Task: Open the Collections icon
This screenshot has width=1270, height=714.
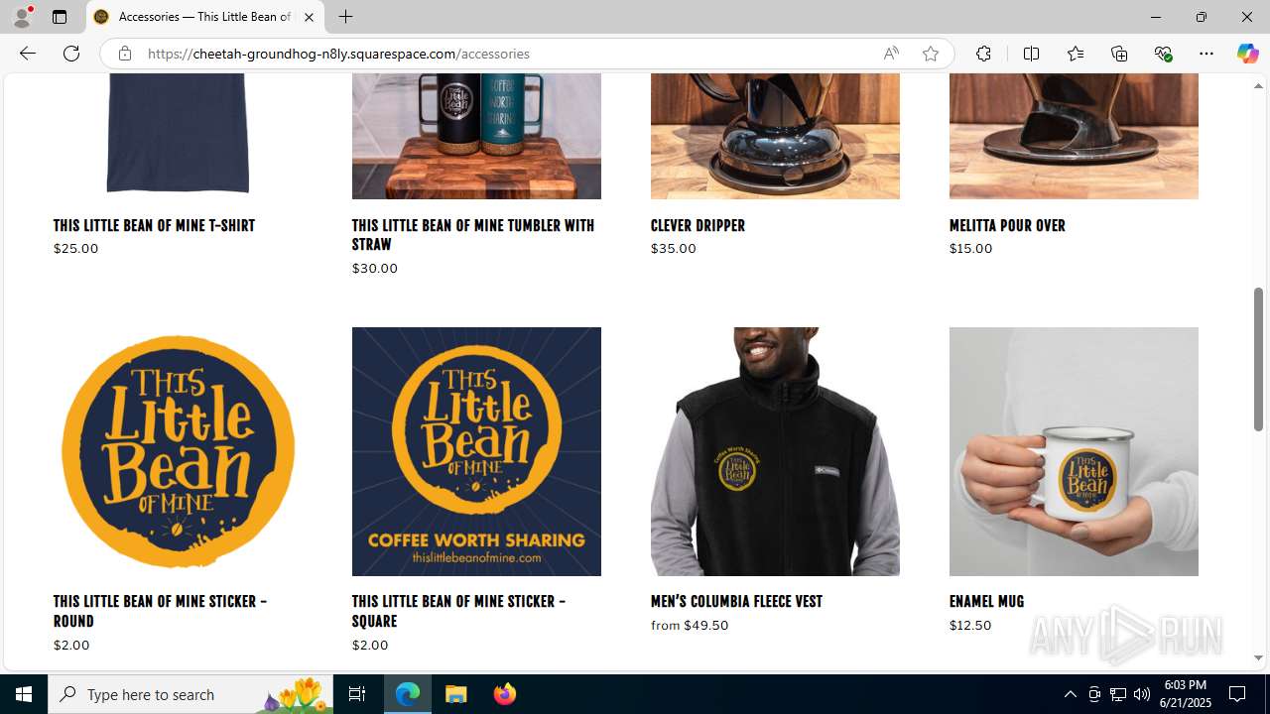Action: click(1119, 54)
